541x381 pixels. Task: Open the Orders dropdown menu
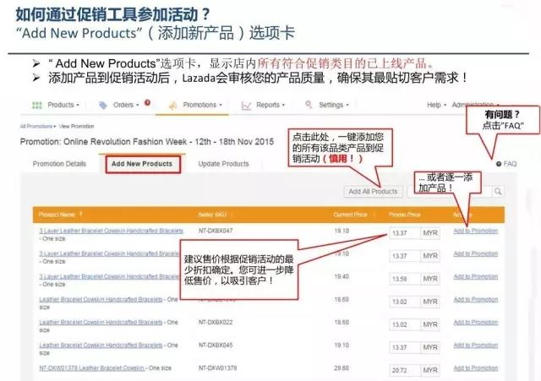click(126, 105)
